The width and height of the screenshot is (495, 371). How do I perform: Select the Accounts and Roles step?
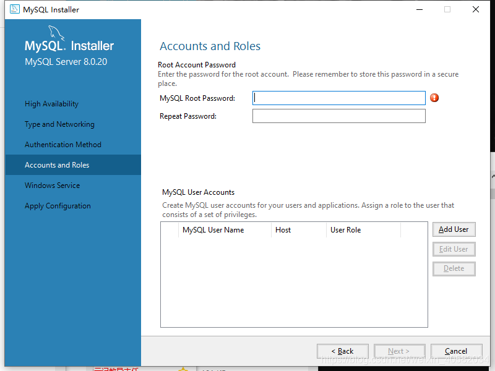point(73,164)
